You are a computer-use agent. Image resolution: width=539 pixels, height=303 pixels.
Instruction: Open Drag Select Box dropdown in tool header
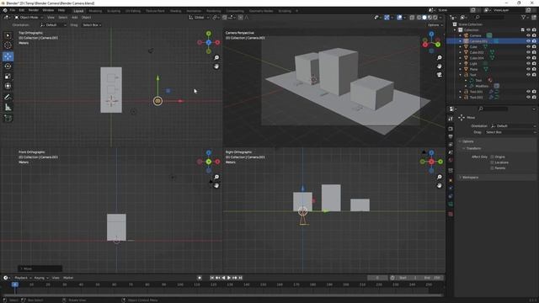(x=92, y=25)
